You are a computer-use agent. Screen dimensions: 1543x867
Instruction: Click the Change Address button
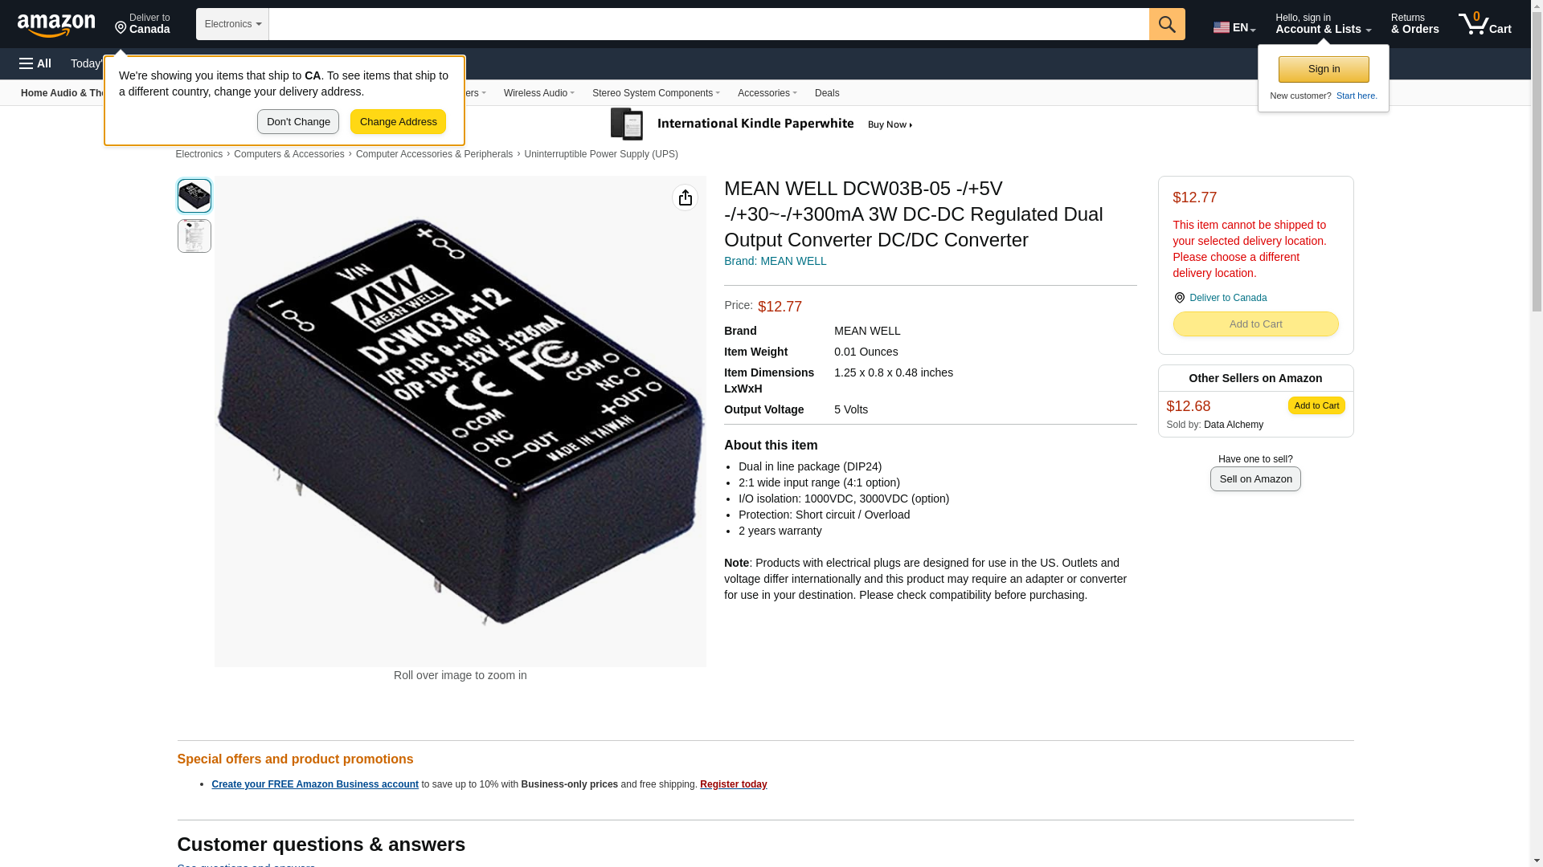[398, 122]
